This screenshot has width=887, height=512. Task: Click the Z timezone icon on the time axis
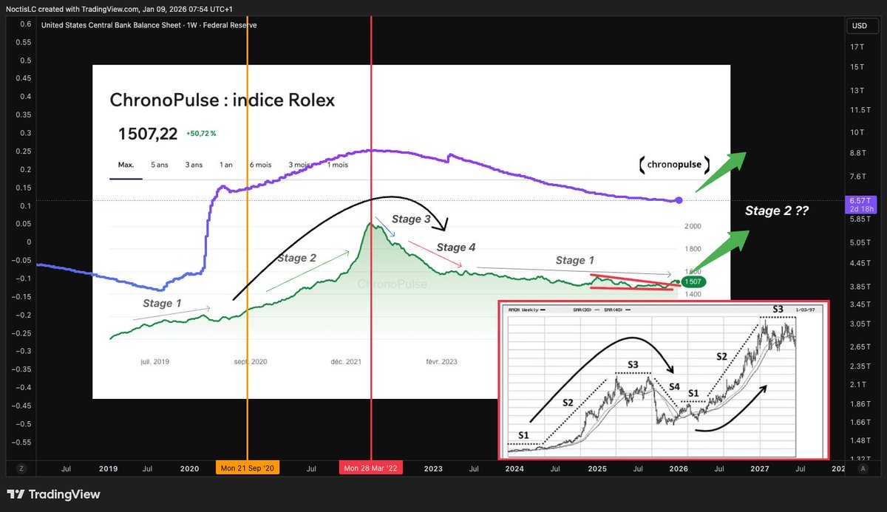point(21,468)
